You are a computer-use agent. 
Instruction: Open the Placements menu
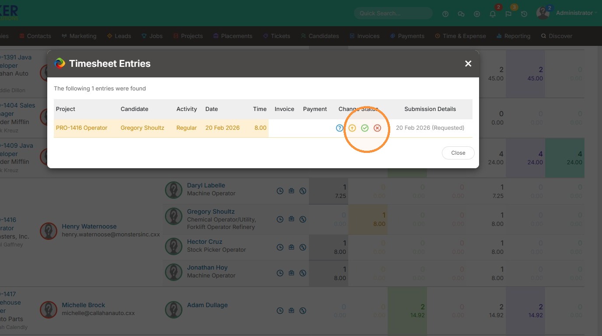click(233, 36)
